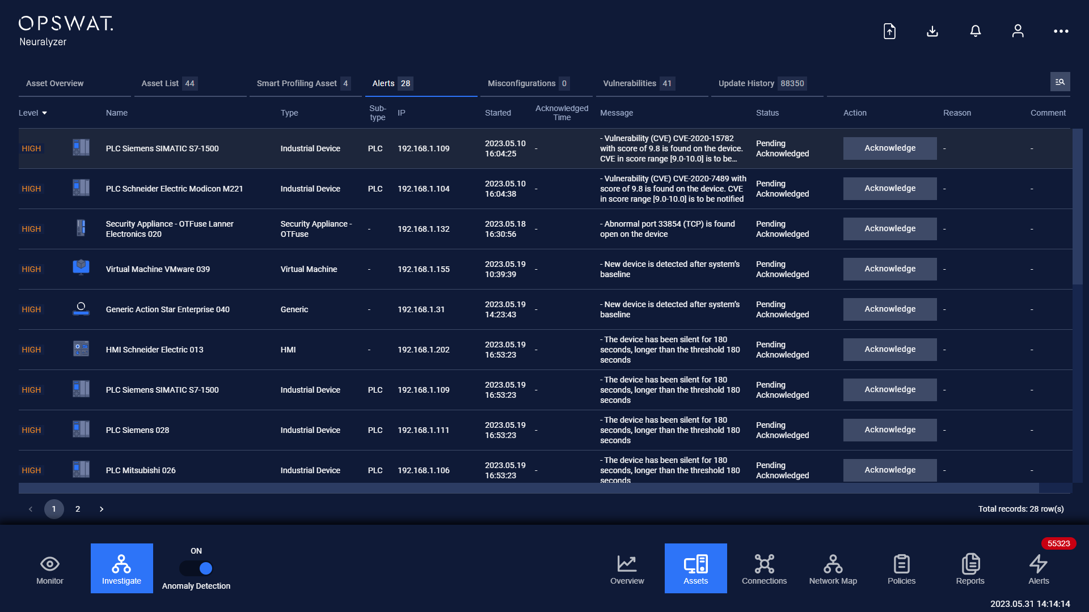This screenshot has width=1089, height=612.
Task: Click the Generic Action Star Enterprise icon
Action: (81, 309)
